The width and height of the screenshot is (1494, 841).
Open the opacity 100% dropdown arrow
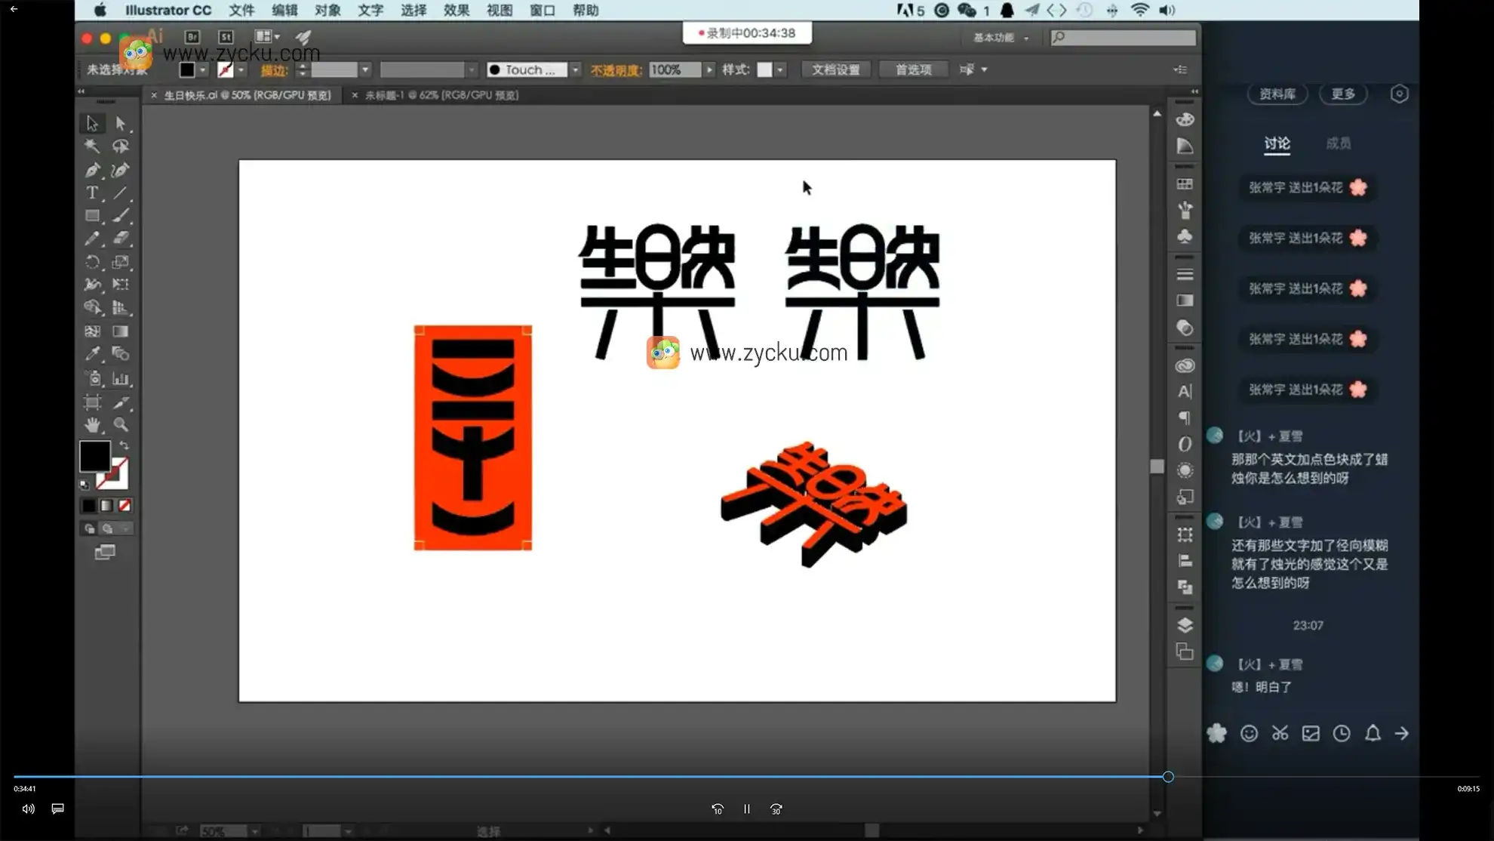tap(709, 69)
